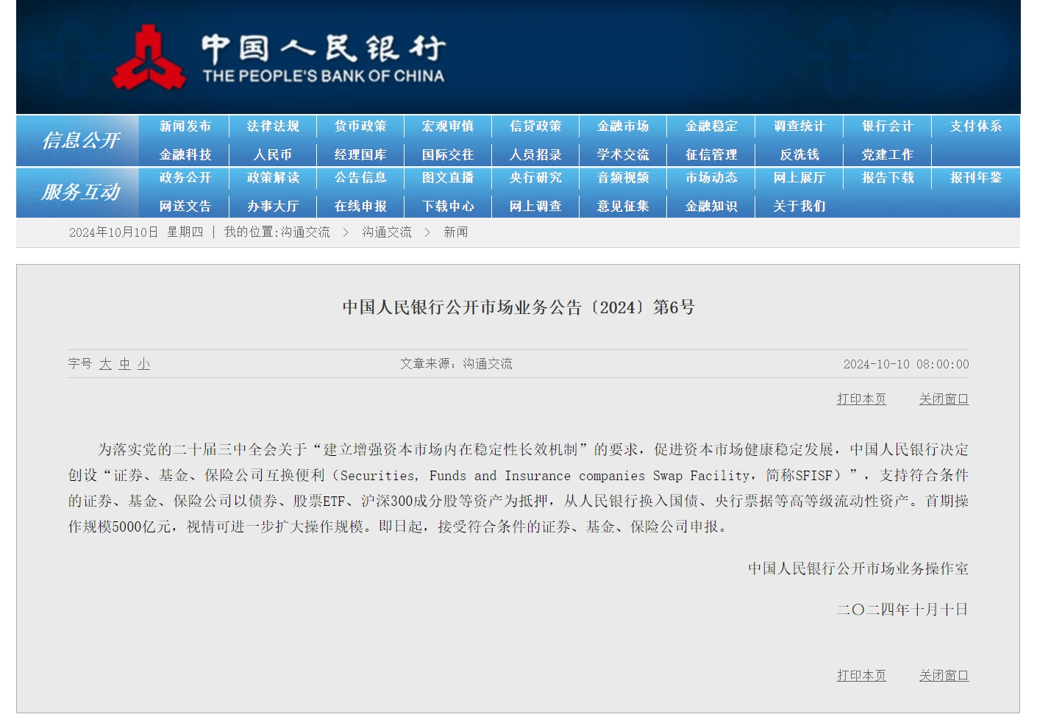Image resolution: width=1037 pixels, height=728 pixels.
Task: Open 关于我们
Action: [x=799, y=207]
